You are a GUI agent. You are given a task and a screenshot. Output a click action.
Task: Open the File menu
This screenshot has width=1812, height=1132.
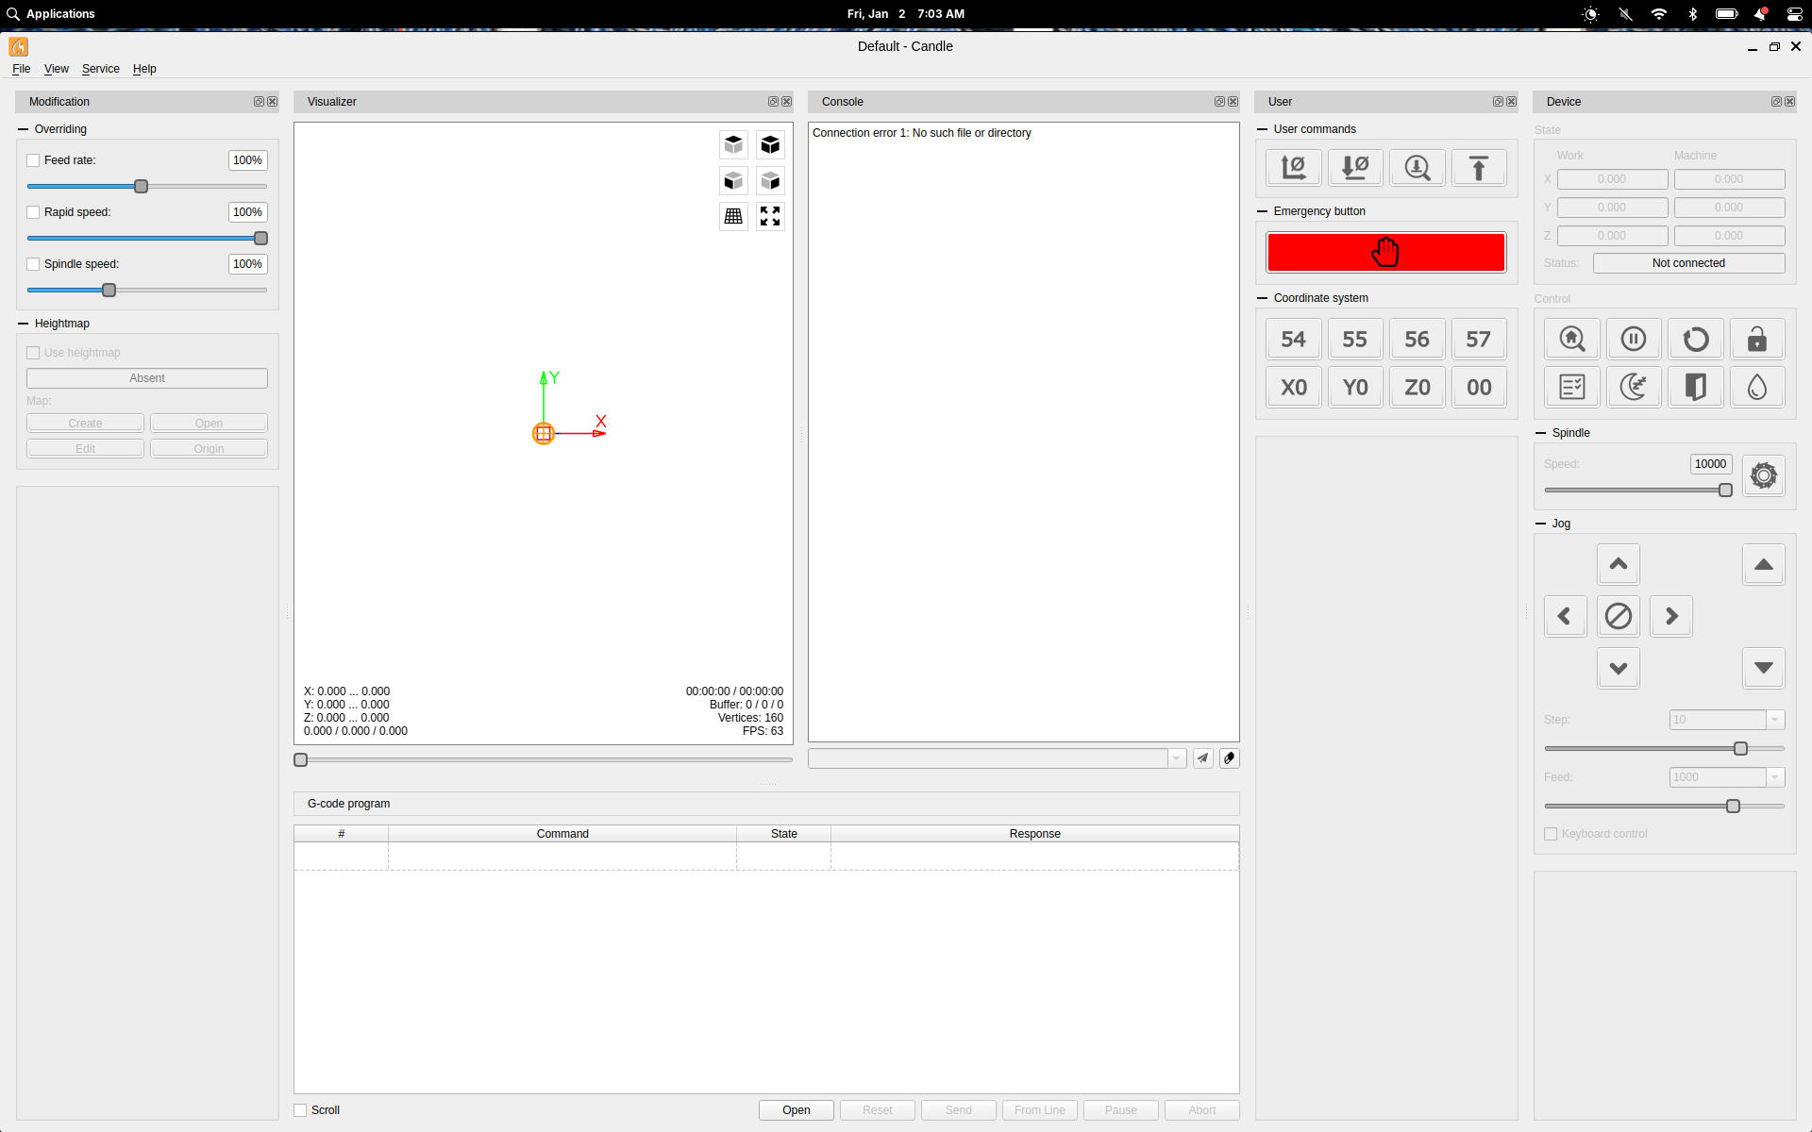click(21, 69)
